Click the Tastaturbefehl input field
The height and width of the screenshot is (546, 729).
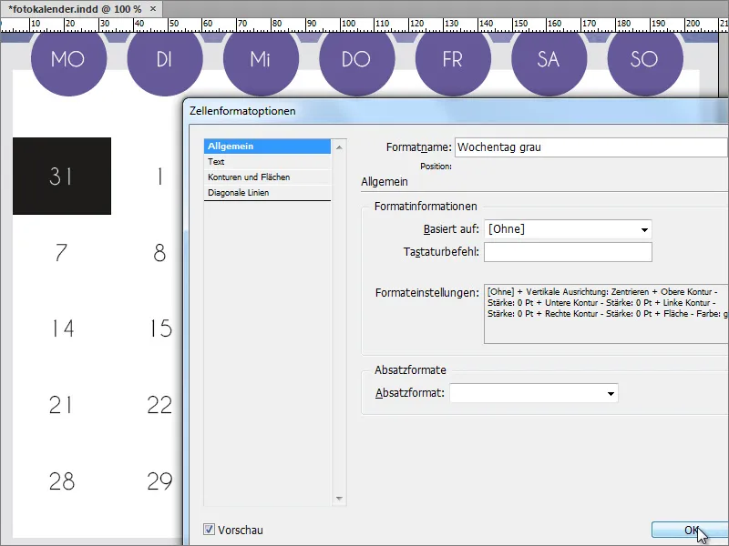[568, 252]
